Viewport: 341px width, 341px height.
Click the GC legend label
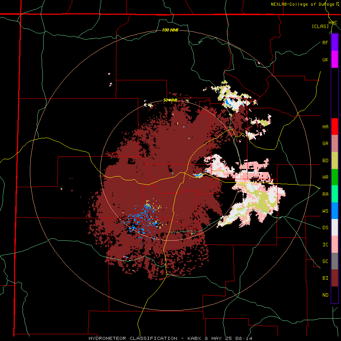pyautogui.click(x=325, y=261)
